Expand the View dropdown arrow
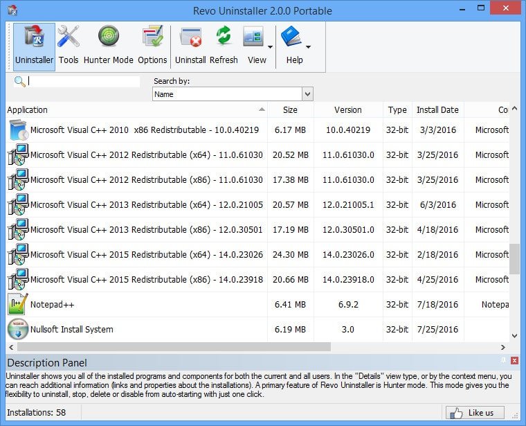 pos(270,47)
